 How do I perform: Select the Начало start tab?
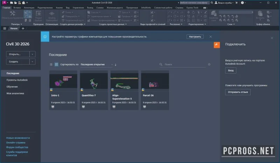coord(14,29)
